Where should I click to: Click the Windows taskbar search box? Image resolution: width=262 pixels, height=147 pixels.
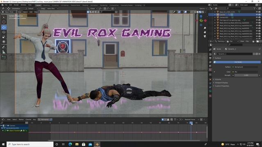[30, 144]
